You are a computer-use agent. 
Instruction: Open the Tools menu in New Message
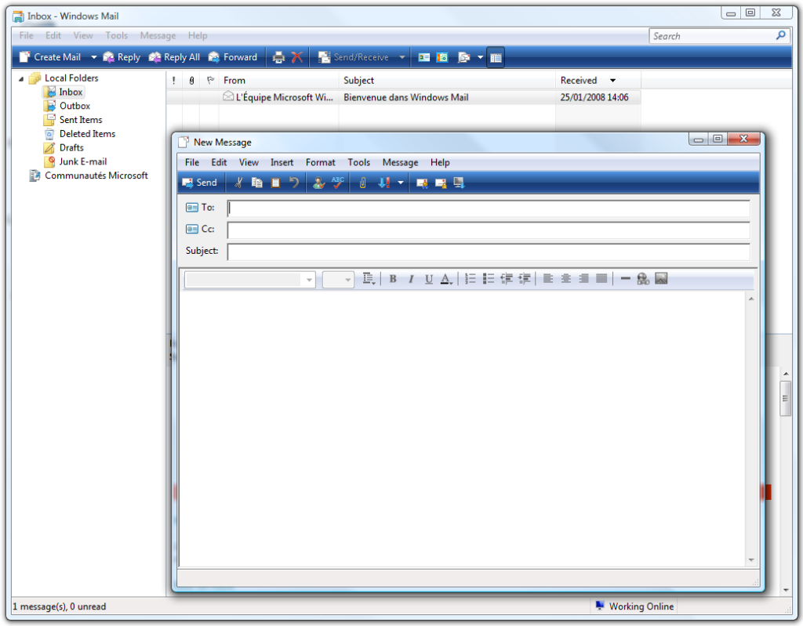pos(358,162)
